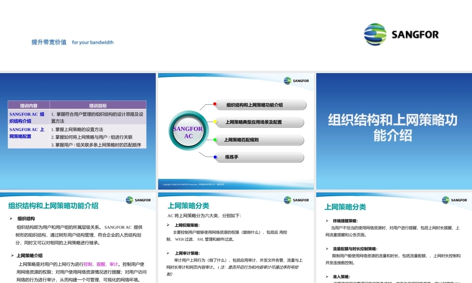Click the copyright footer on agenda slide
This screenshot has height=283, width=472.
click(193, 184)
